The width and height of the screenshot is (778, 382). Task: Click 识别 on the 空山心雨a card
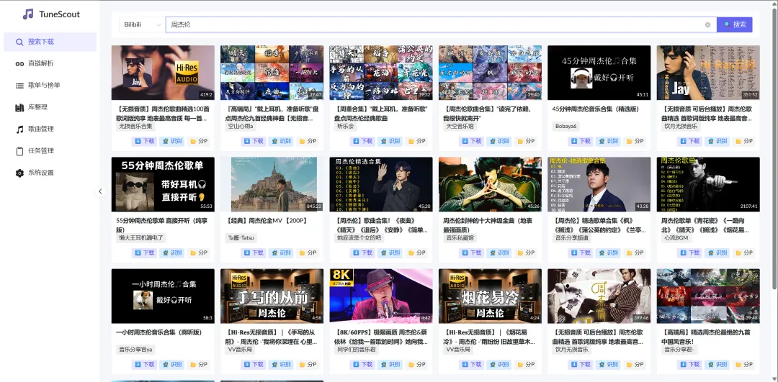(280, 141)
